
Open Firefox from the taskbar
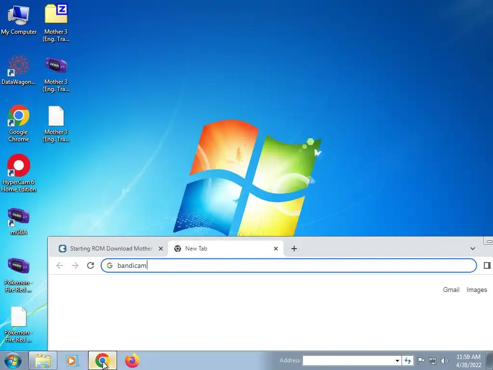click(132, 360)
